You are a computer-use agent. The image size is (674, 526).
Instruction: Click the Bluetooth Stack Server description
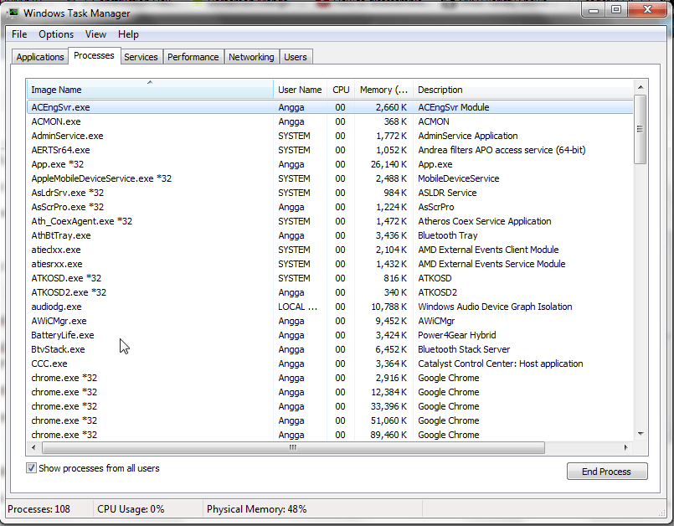pyautogui.click(x=464, y=349)
